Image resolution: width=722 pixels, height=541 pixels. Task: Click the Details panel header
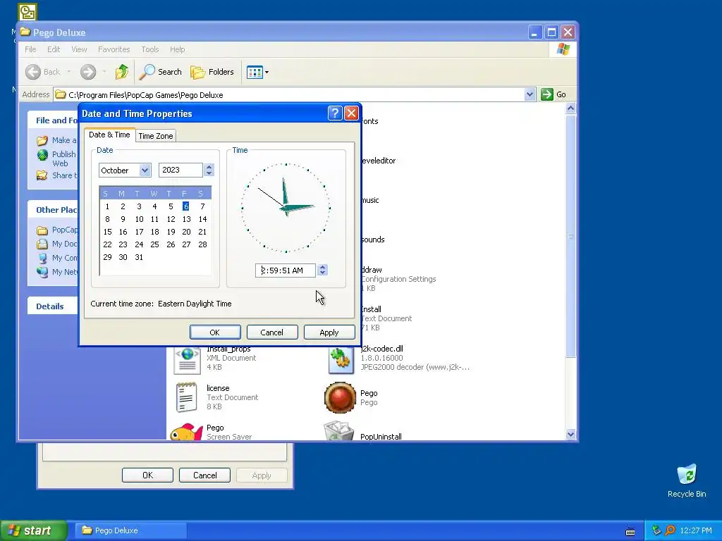click(52, 306)
